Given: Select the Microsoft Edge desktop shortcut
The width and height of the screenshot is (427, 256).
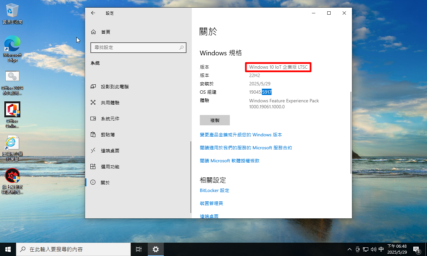Looking at the screenshot, I should (x=12, y=49).
